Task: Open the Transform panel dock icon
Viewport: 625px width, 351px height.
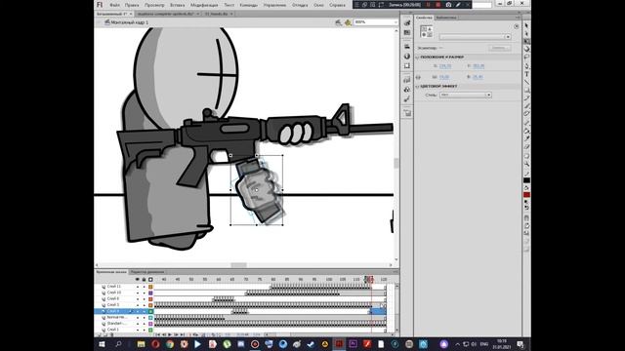Action: (407, 65)
